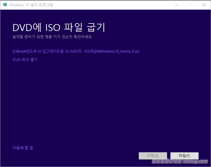Click the Windows 10 setup icon in title bar

click(5, 5)
